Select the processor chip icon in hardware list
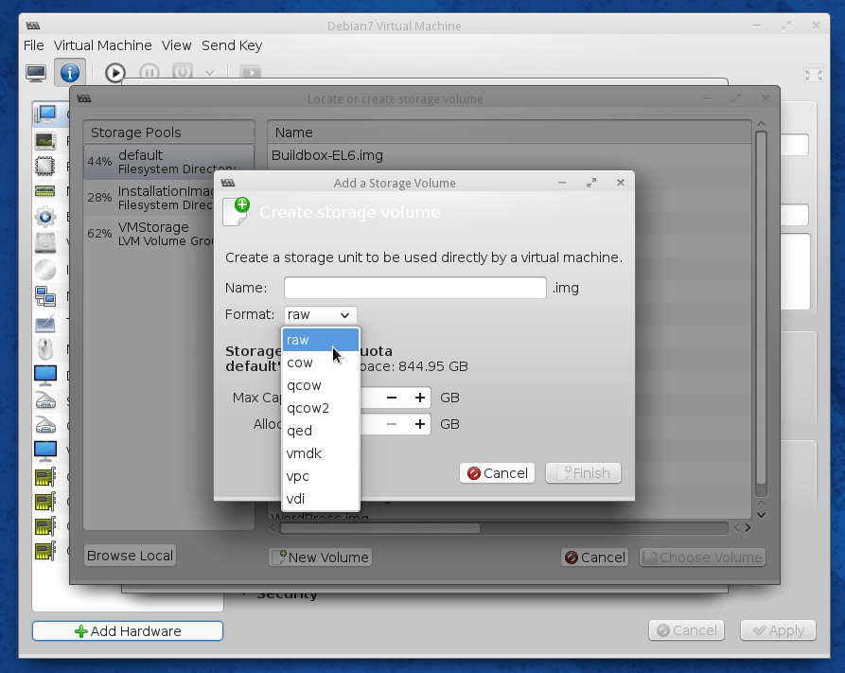Image resolution: width=845 pixels, height=673 pixels. tap(45, 167)
